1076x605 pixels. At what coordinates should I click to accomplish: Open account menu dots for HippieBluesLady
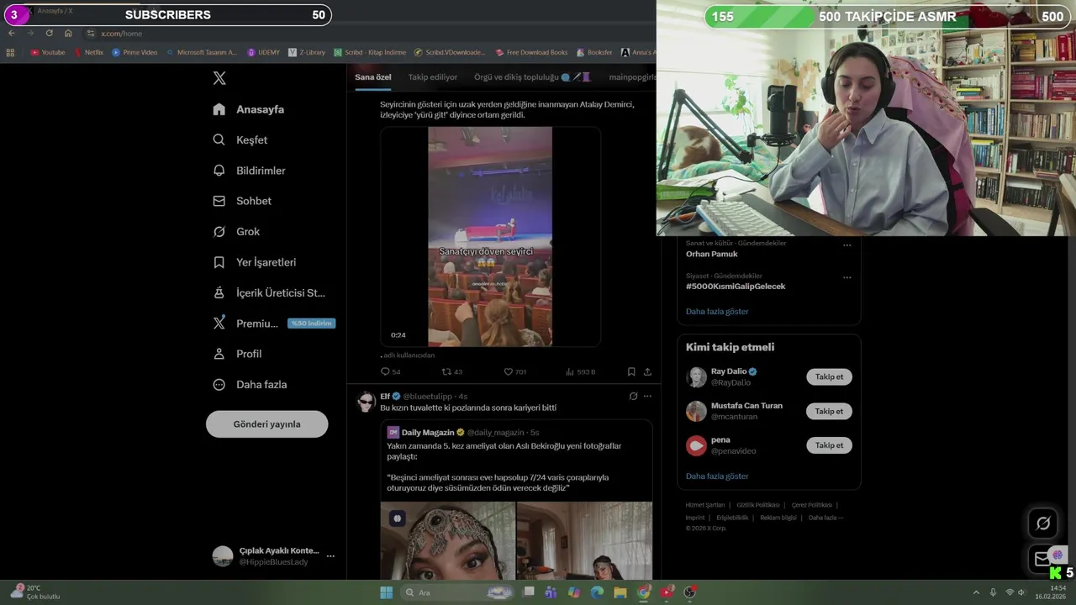330,556
